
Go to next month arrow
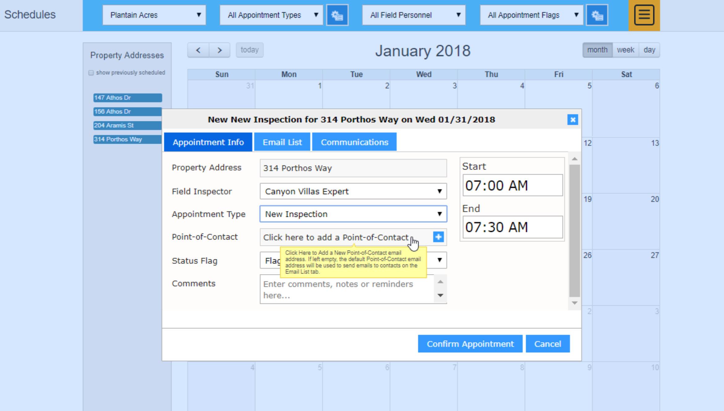click(219, 50)
